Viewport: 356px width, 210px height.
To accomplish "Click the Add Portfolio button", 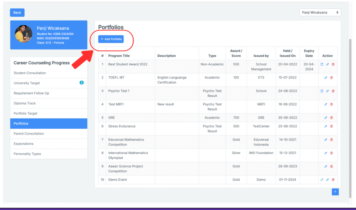I will (x=111, y=39).
